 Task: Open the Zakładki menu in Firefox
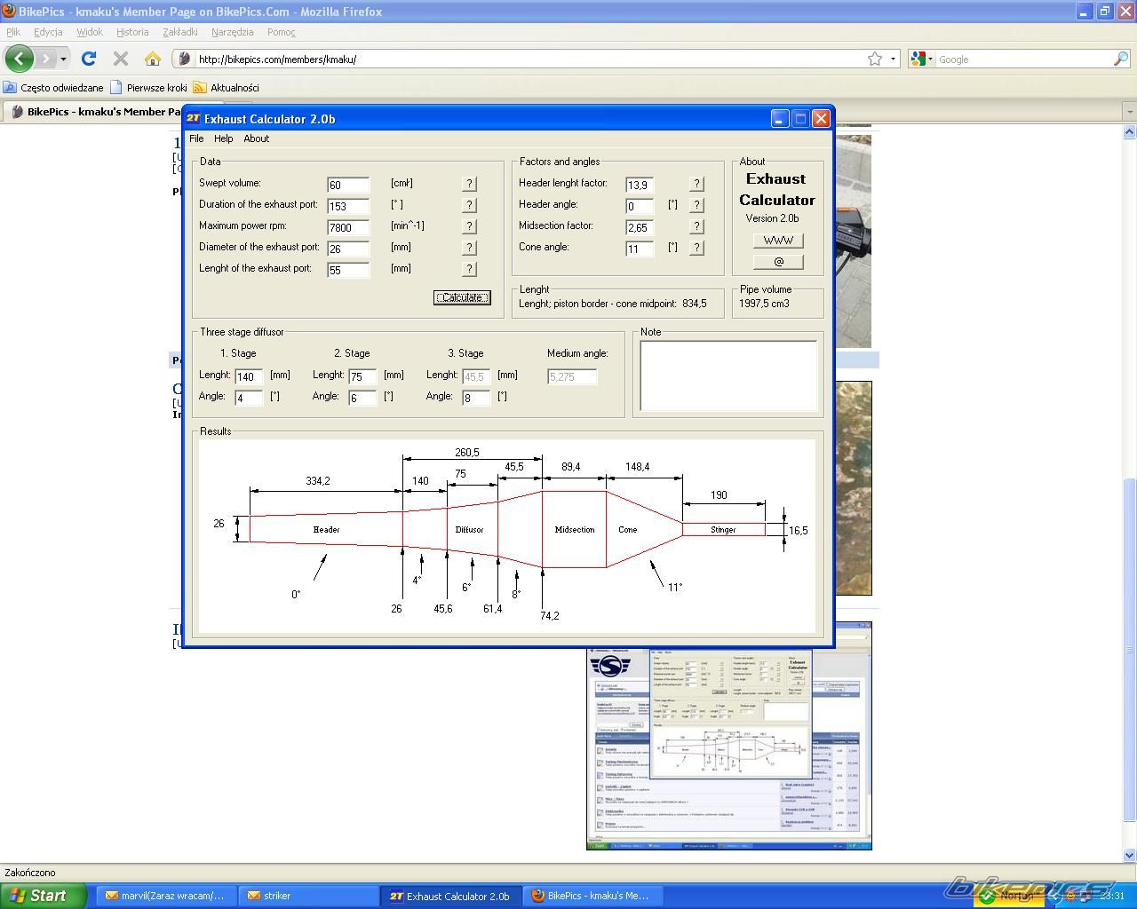[x=179, y=32]
